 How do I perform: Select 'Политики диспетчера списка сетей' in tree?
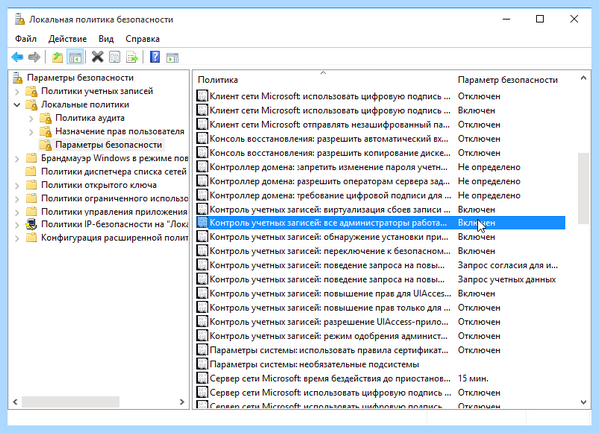click(x=114, y=171)
